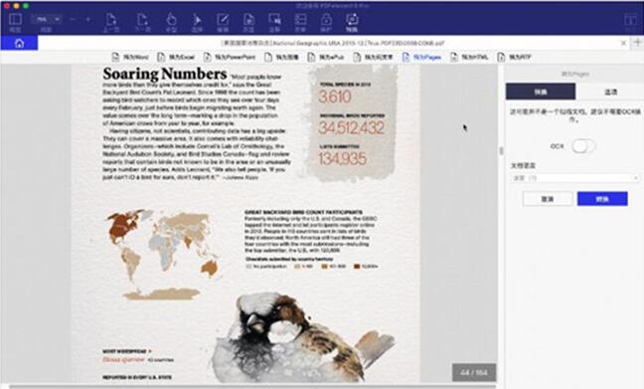
Task: Choose convert to Word option
Action: [130, 57]
